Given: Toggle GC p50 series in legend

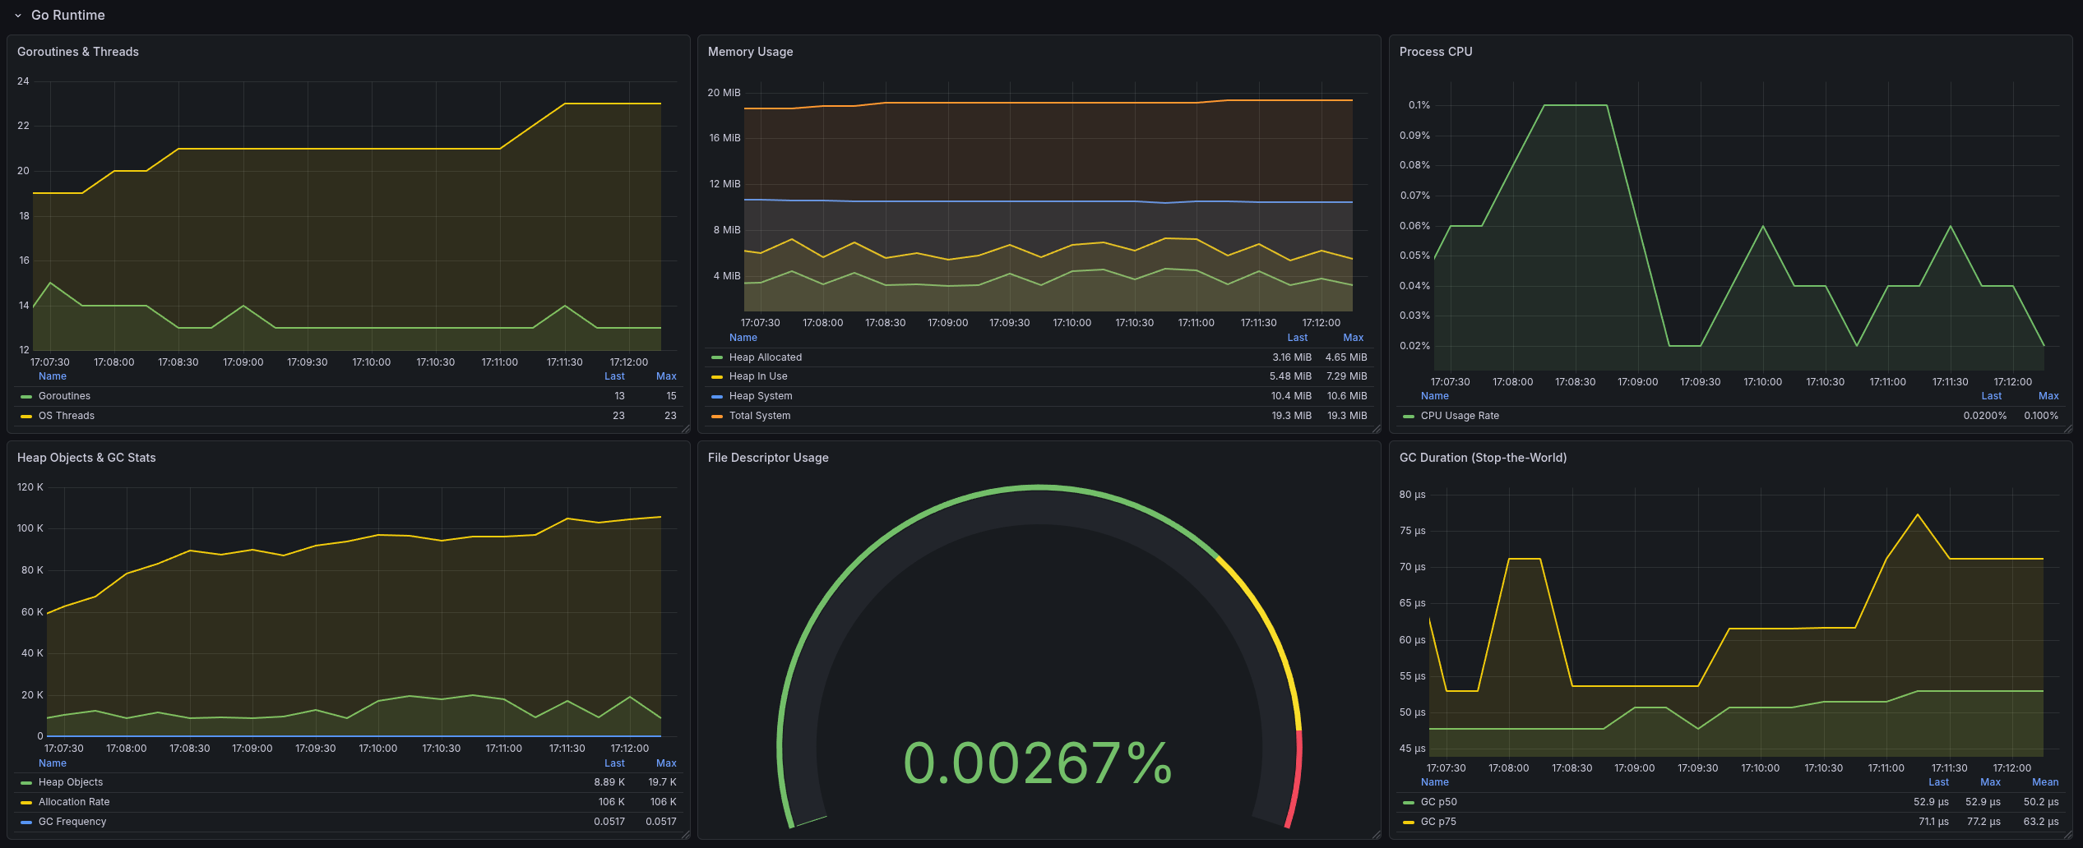Looking at the screenshot, I should tap(1438, 802).
